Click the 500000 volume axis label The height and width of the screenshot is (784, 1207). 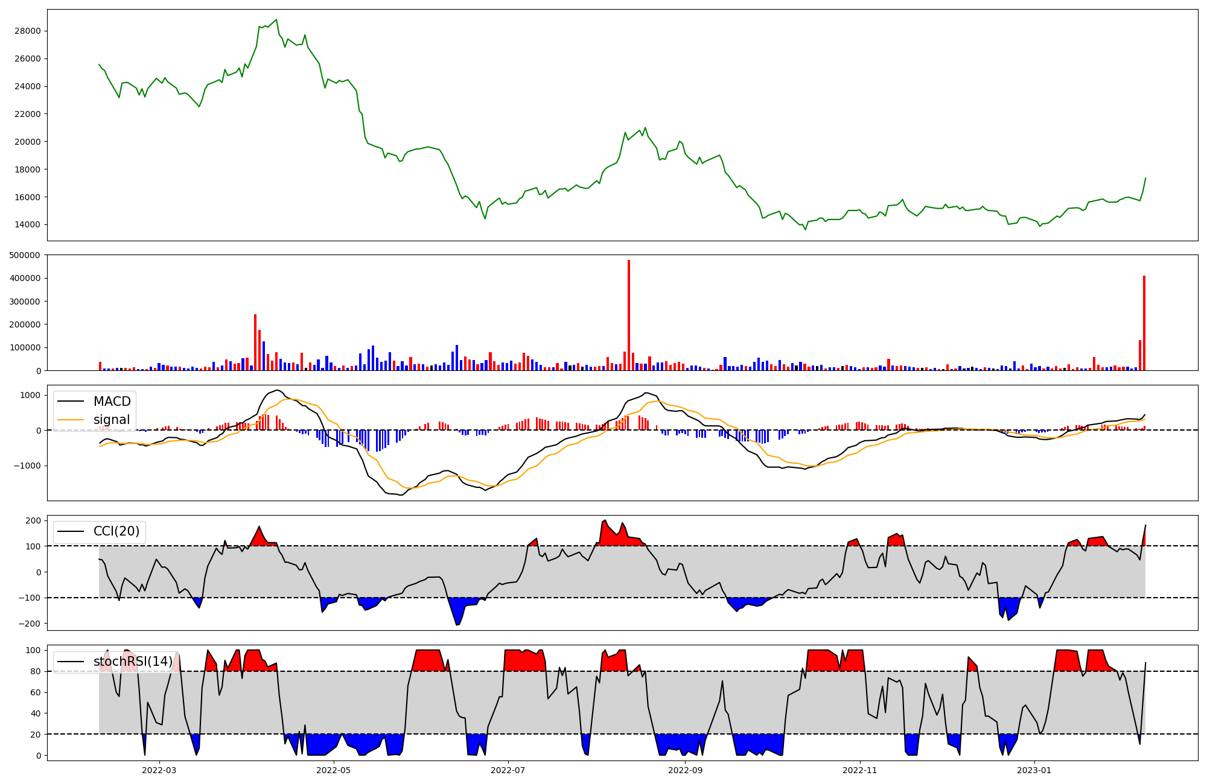(x=25, y=255)
